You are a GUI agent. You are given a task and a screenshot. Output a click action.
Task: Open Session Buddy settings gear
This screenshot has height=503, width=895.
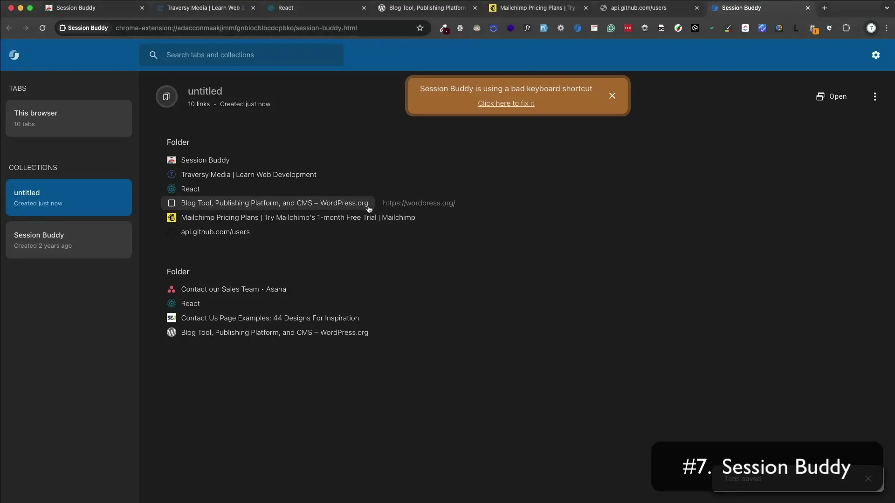pyautogui.click(x=876, y=55)
